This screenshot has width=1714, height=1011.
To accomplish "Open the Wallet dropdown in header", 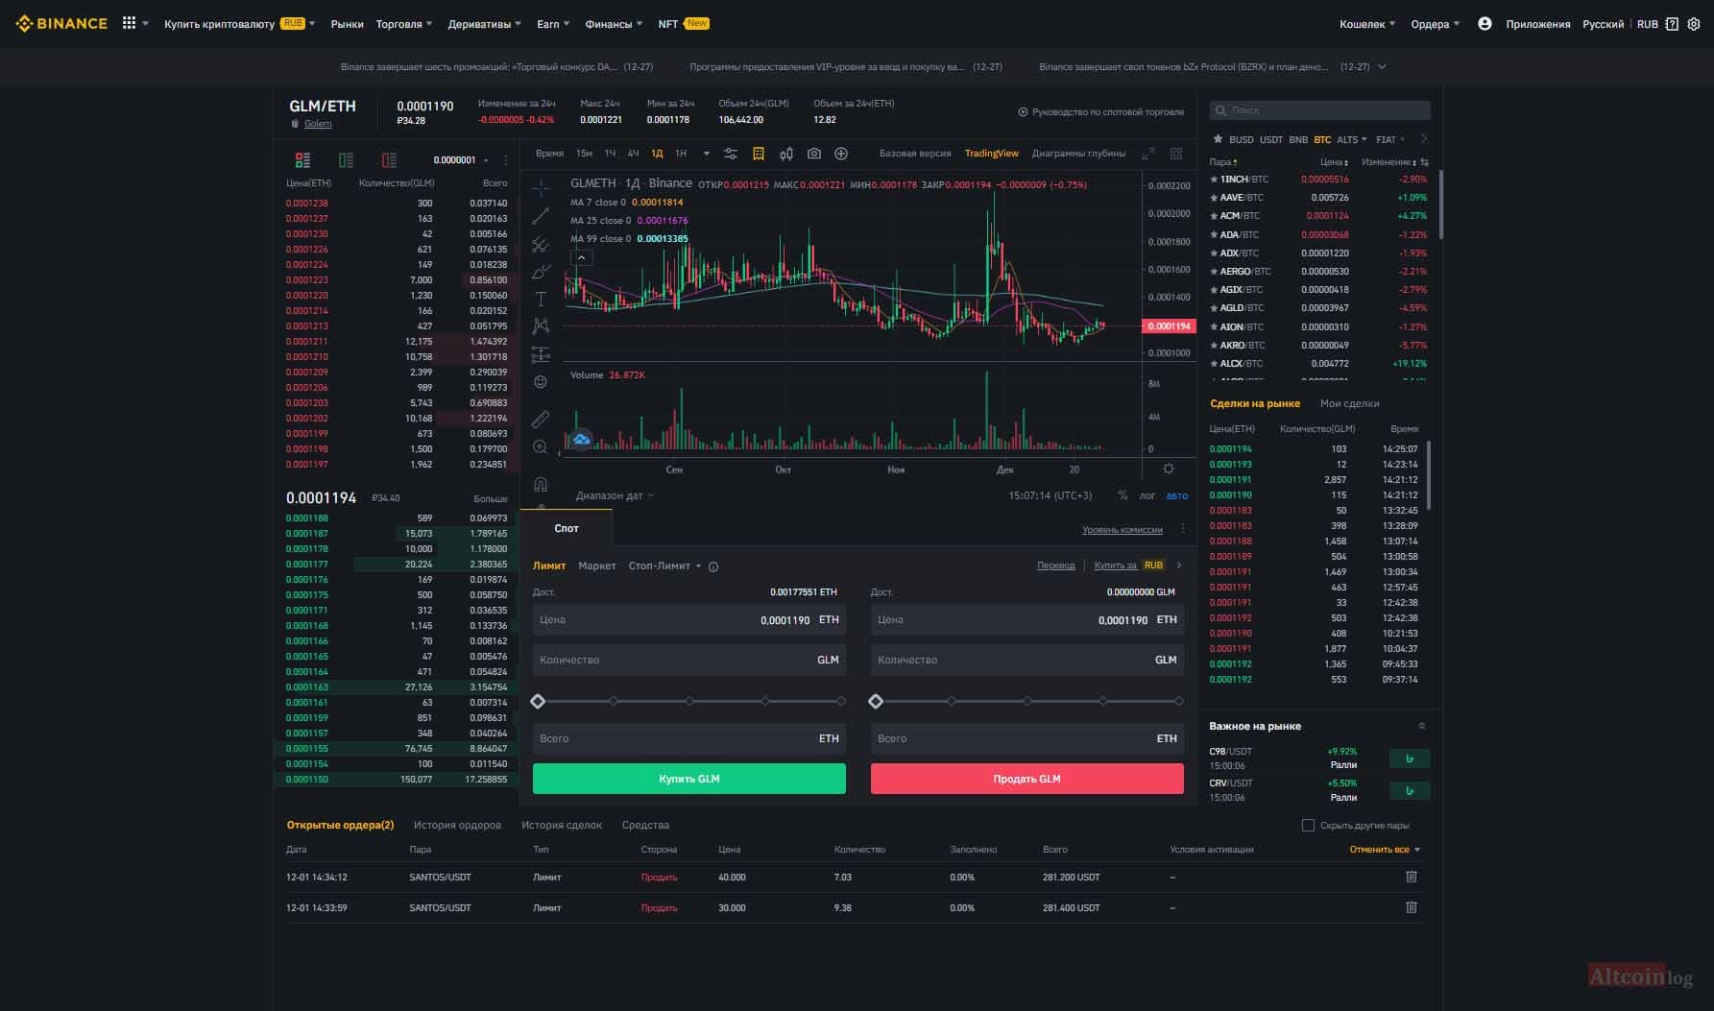I will tap(1367, 24).
